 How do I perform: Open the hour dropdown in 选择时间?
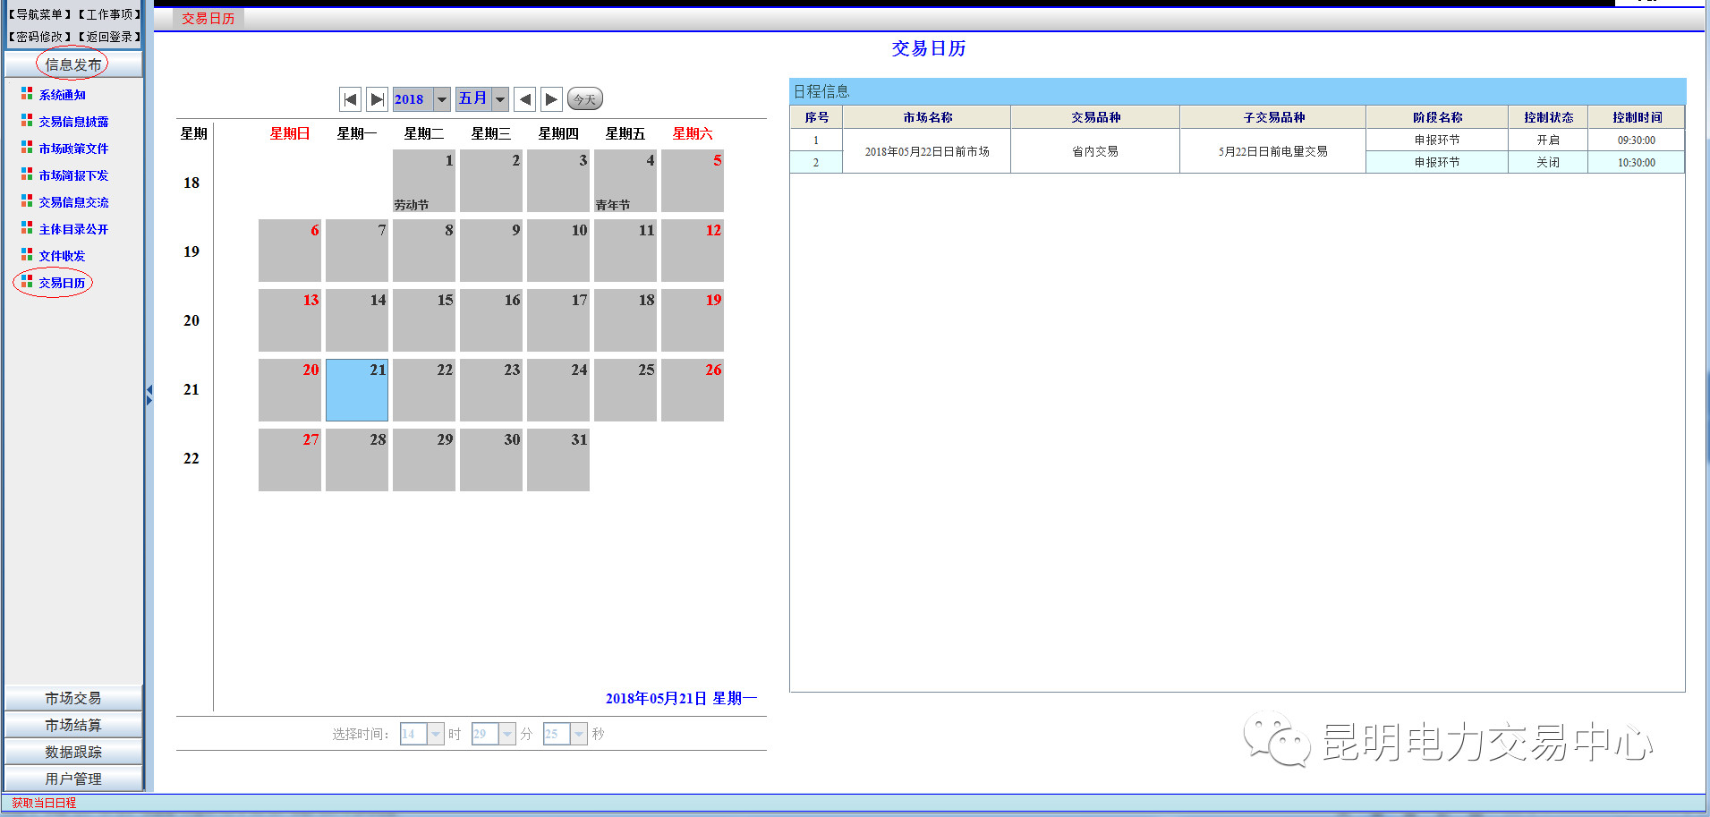[435, 734]
